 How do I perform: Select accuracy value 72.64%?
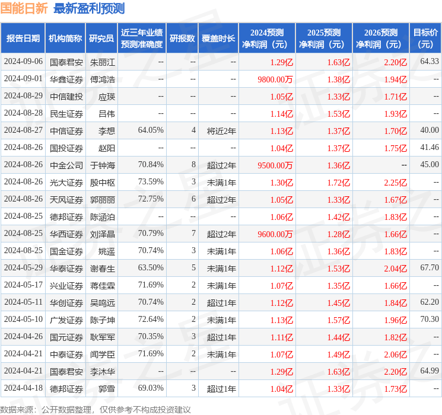[x=151, y=319]
